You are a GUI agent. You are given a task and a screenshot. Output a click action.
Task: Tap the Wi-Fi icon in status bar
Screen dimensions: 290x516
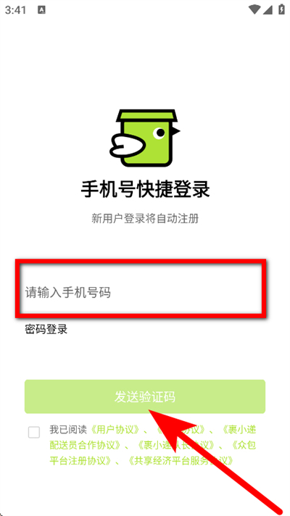pos(254,10)
